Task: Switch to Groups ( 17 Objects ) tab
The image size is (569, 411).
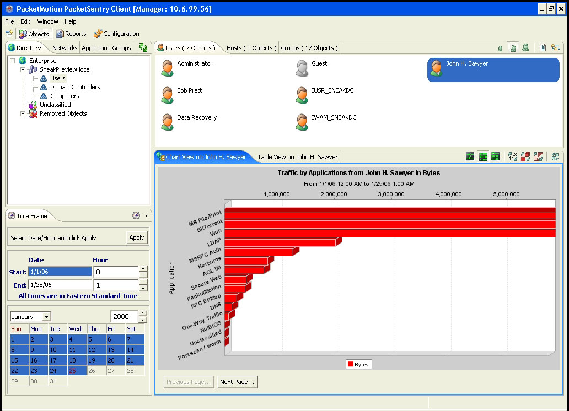Action: point(309,48)
